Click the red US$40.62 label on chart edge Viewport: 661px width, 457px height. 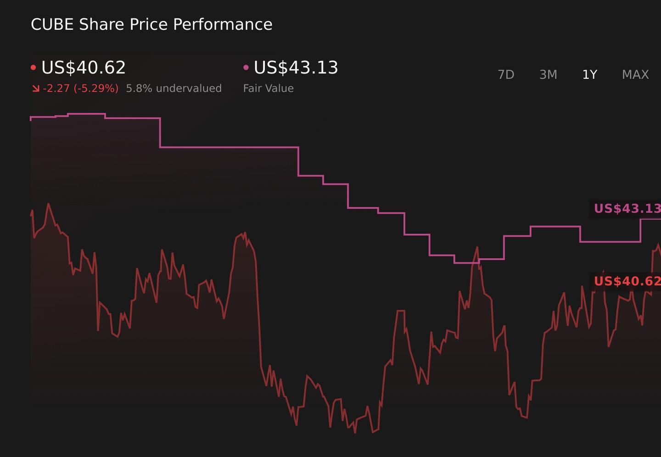[x=627, y=281]
